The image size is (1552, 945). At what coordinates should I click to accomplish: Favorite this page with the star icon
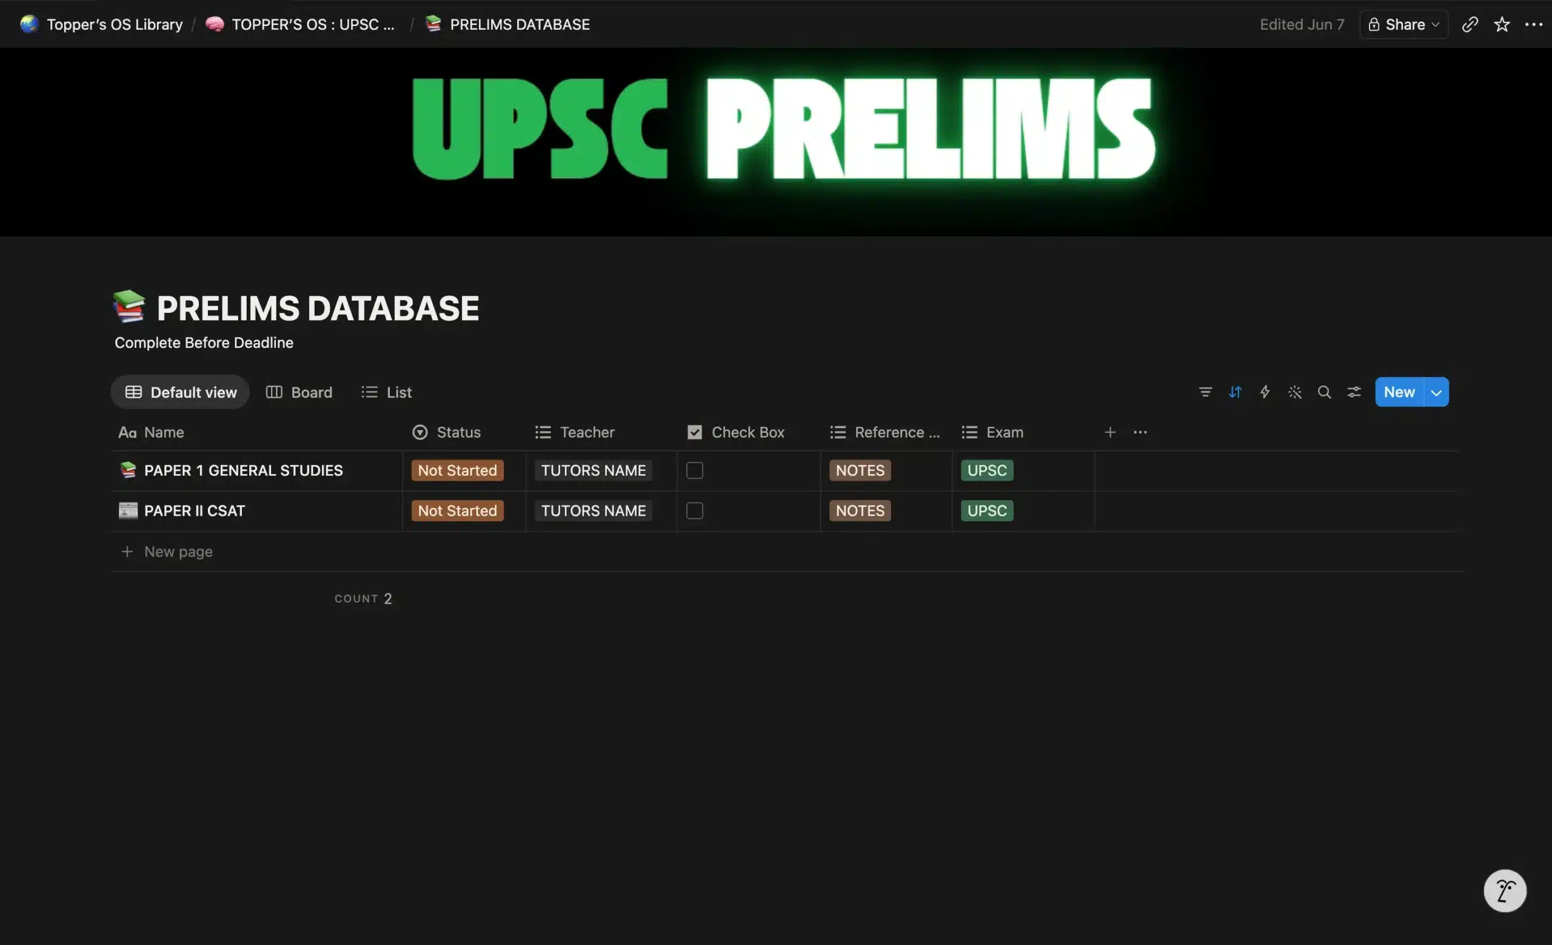(1502, 25)
